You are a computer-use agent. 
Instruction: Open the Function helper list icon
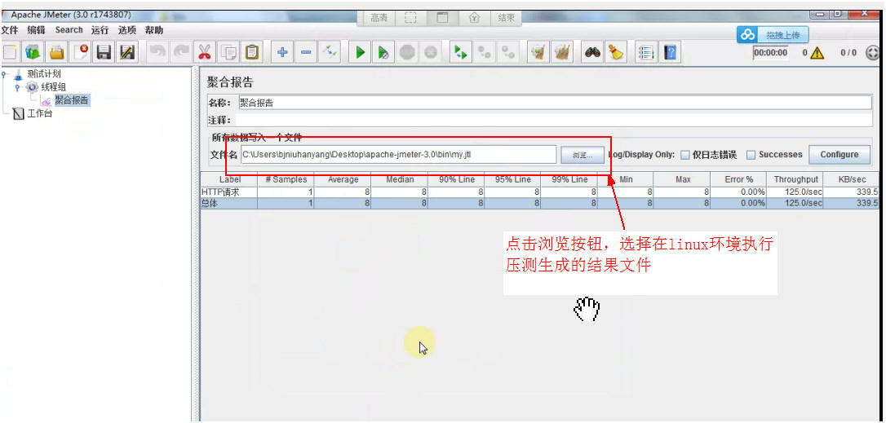(646, 53)
